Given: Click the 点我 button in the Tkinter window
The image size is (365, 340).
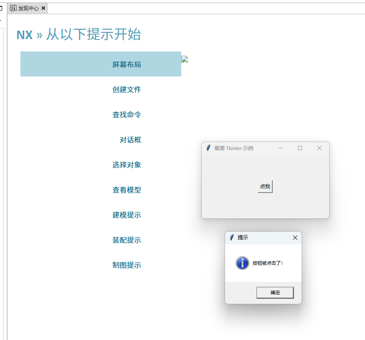Looking at the screenshot, I should point(265,186).
